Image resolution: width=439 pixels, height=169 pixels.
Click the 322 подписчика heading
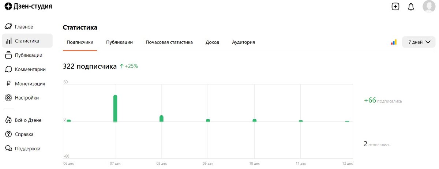90,66
